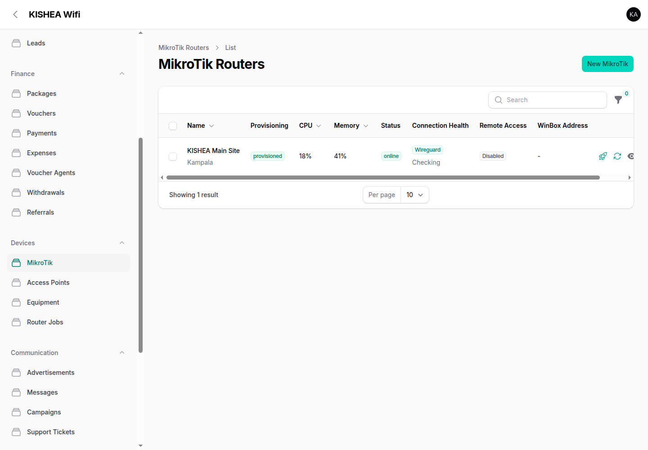Click the Leads sidebar icon

(x=16, y=43)
